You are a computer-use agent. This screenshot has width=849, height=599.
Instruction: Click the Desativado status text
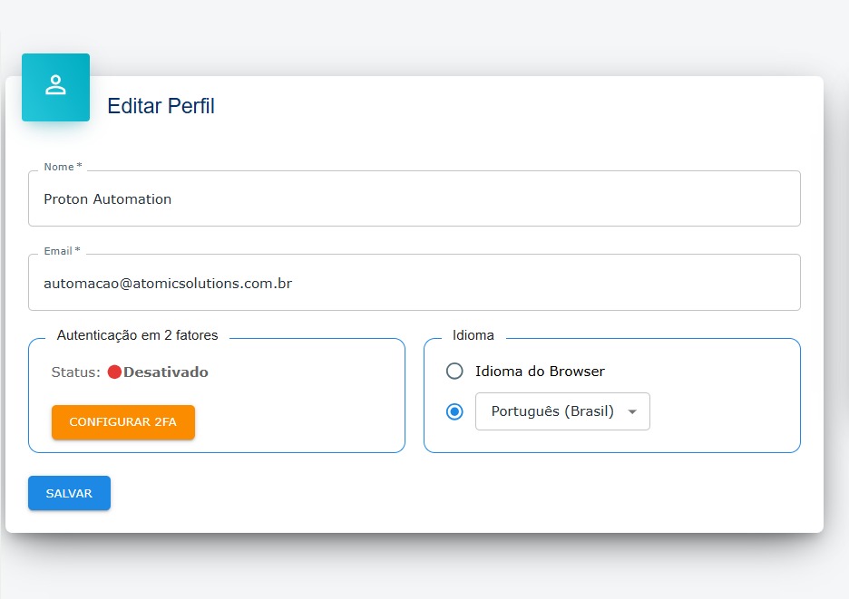(166, 372)
